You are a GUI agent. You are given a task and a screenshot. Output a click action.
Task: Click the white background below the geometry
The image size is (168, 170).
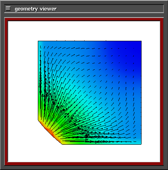[x=84, y=153]
